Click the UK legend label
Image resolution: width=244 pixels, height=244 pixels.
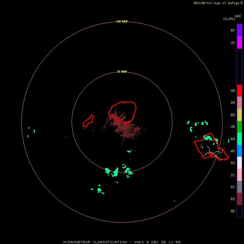tap(233, 43)
